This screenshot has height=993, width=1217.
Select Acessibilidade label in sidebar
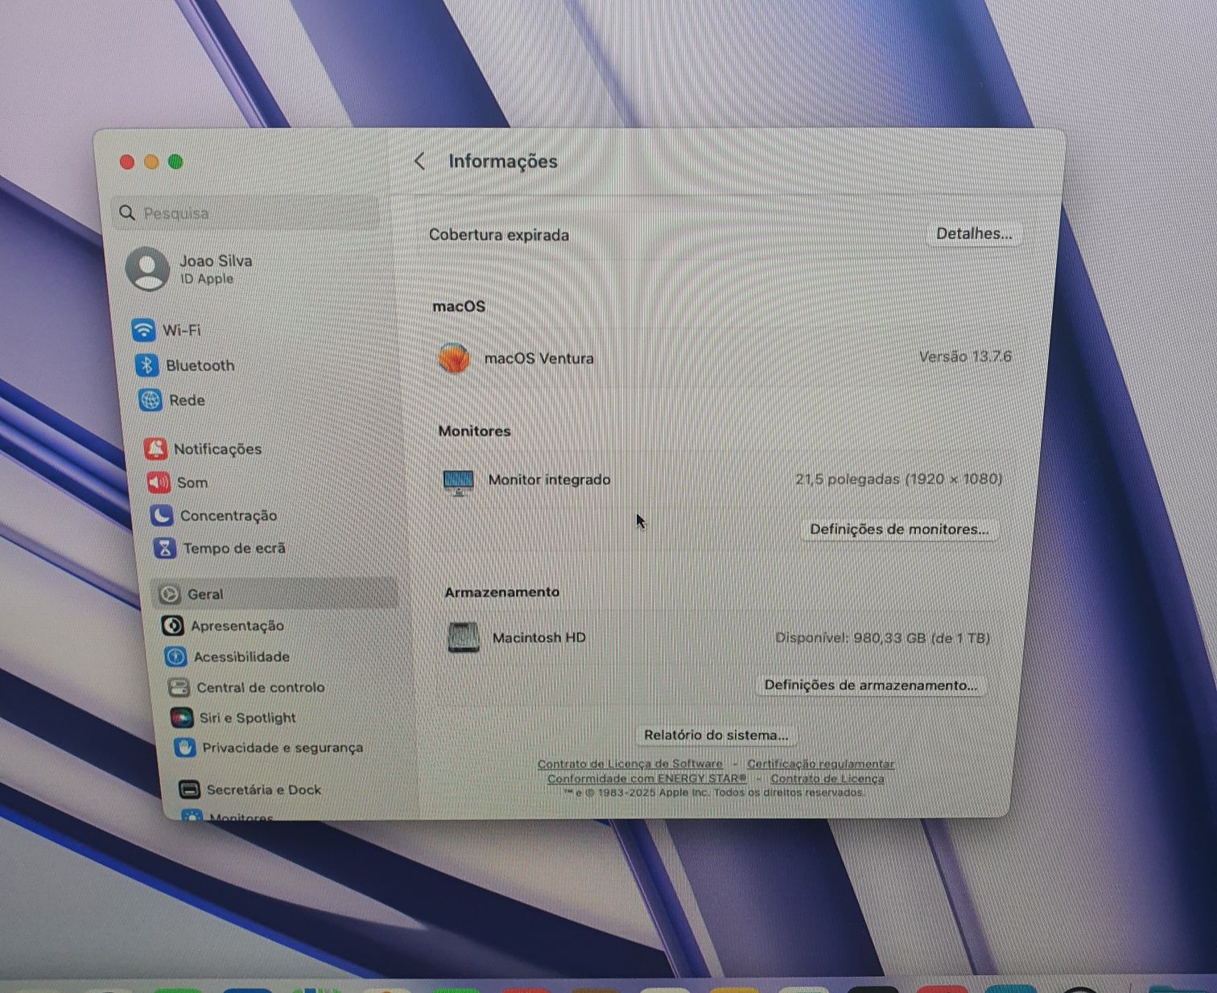pyautogui.click(x=241, y=657)
